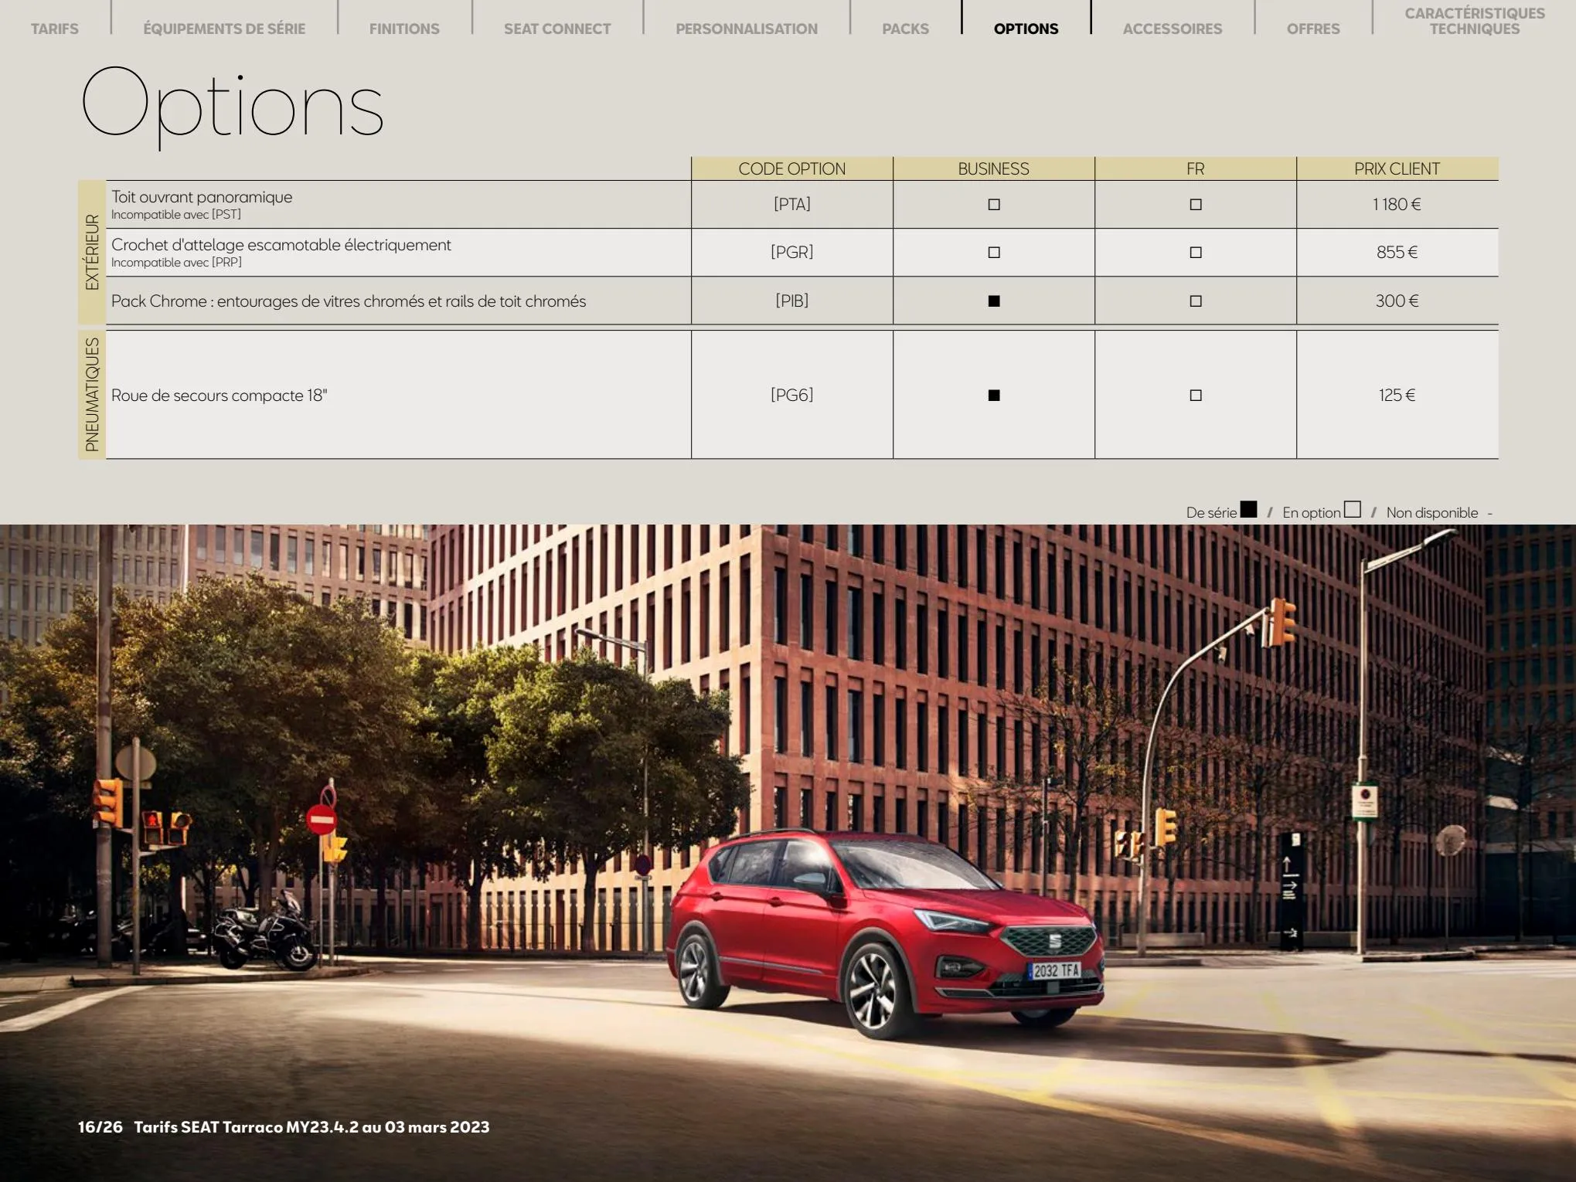Click the 16/26 page number
The width and height of the screenshot is (1576, 1182).
click(100, 1127)
